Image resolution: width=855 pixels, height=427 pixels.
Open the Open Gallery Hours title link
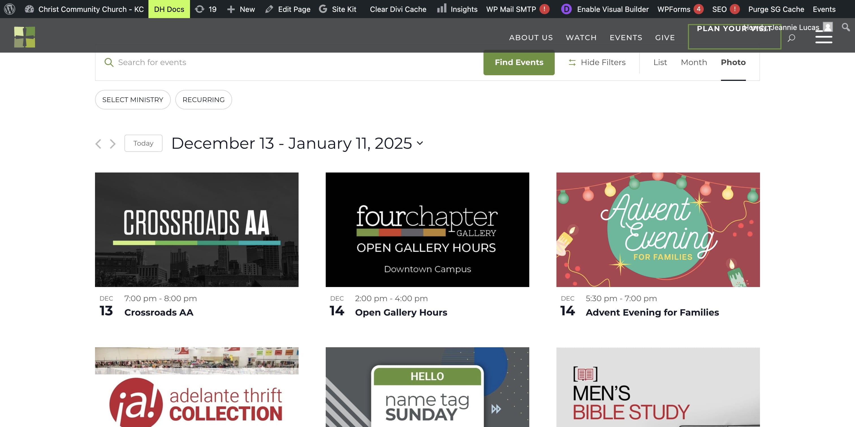(401, 312)
